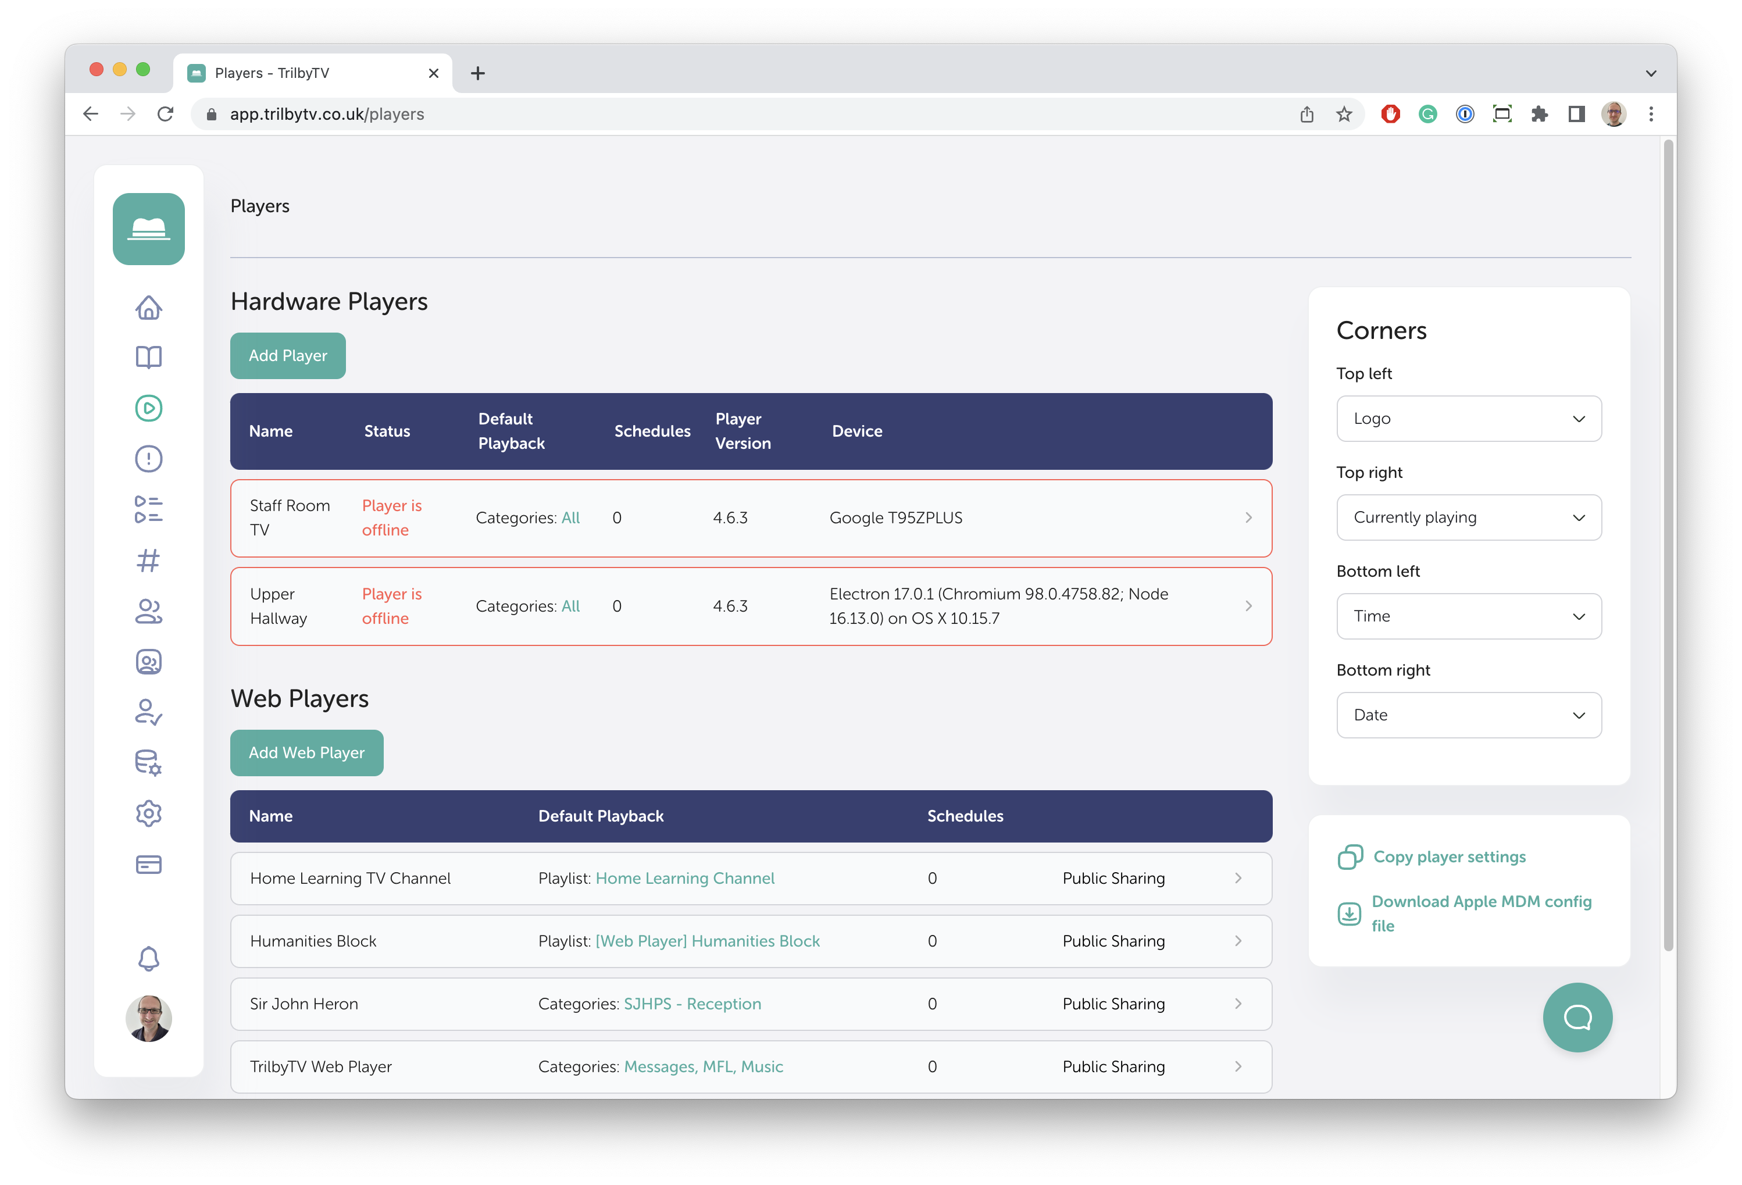1742x1185 pixels.
Task: Expand the Bottom right Date dropdown
Action: pyautogui.click(x=1468, y=715)
